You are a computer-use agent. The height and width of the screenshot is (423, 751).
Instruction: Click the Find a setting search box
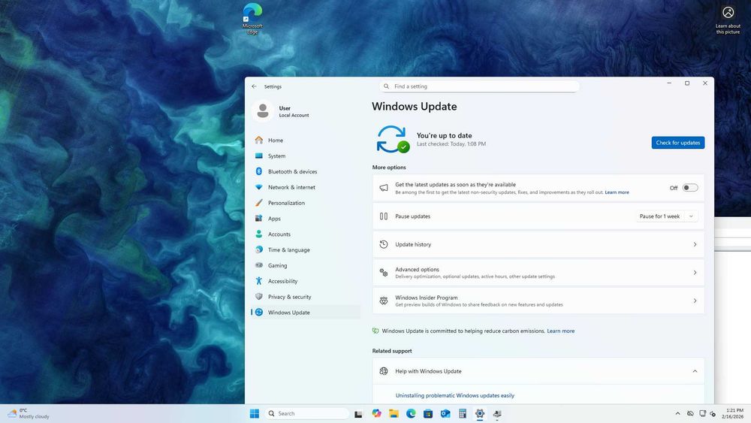(479, 86)
